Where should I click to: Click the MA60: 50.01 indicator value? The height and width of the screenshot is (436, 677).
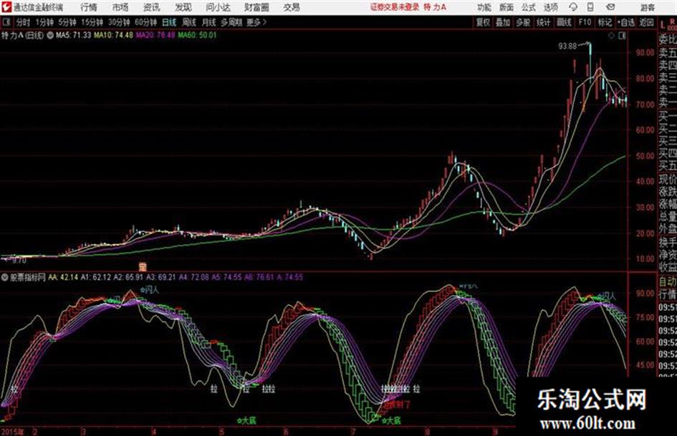197,35
